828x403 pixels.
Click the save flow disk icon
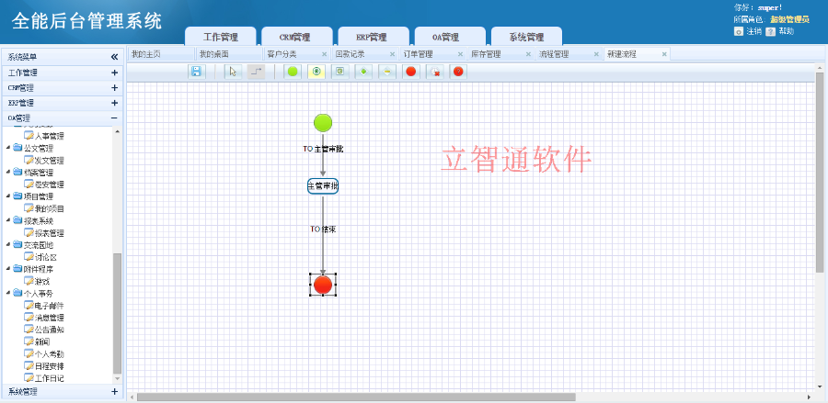[197, 72]
